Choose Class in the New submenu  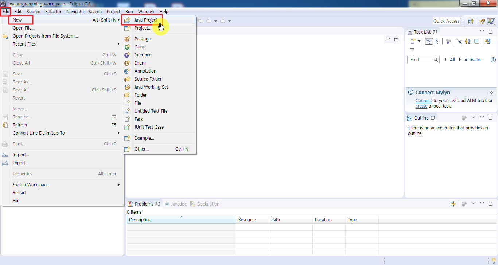[x=159, y=47]
